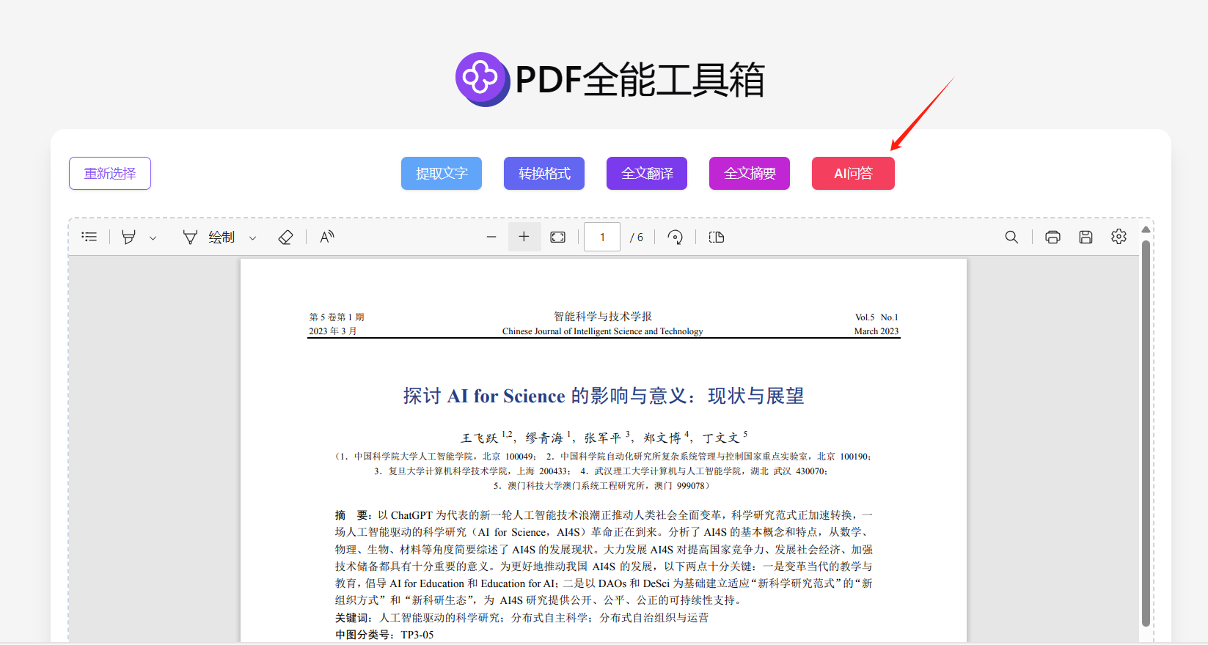Click the 重新选择 button
This screenshot has height=645, width=1208.
point(110,173)
